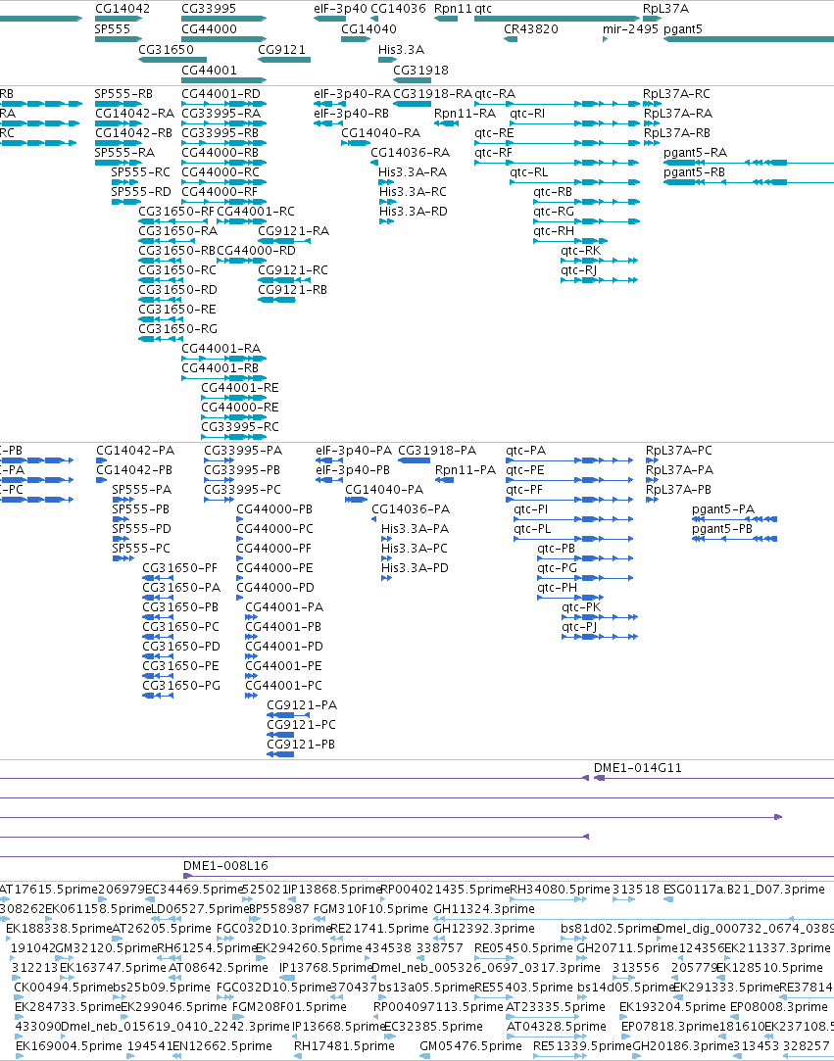
Task: Select the CG33995-RC transcript label
Action: tap(240, 427)
